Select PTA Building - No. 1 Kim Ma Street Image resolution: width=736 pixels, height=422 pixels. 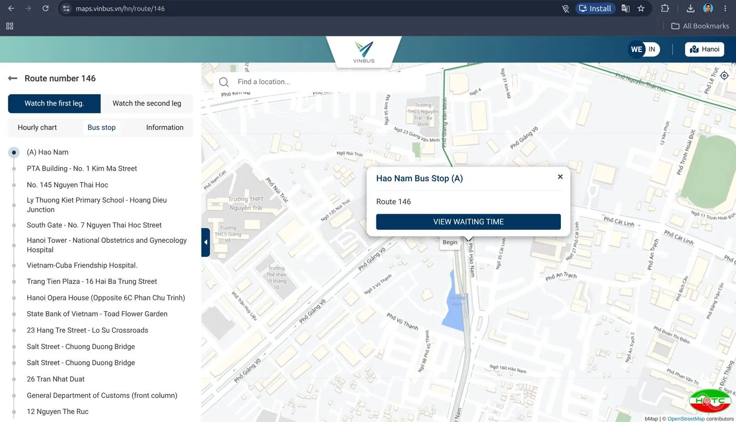[82, 169]
